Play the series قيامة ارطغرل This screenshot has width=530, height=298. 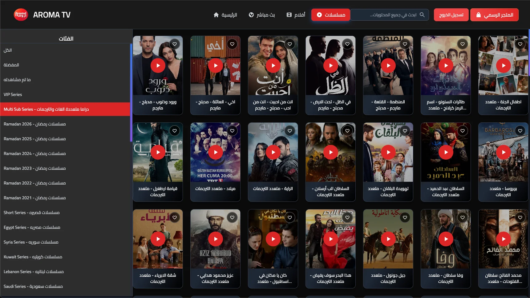tap(158, 152)
